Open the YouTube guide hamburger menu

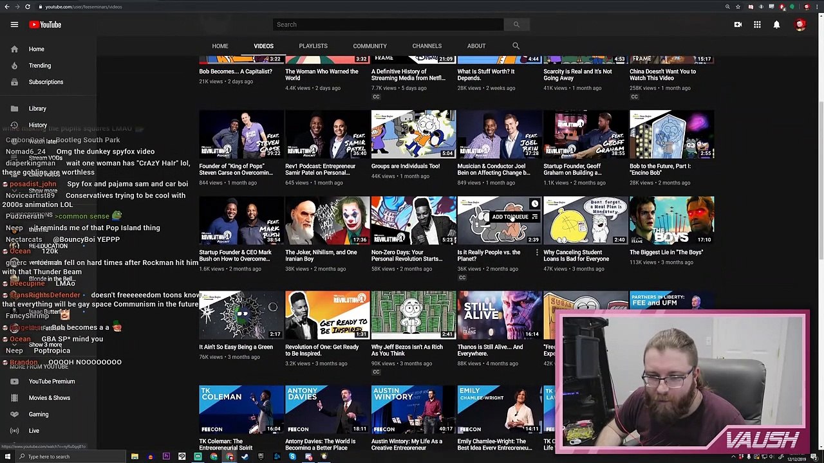pyautogui.click(x=14, y=24)
